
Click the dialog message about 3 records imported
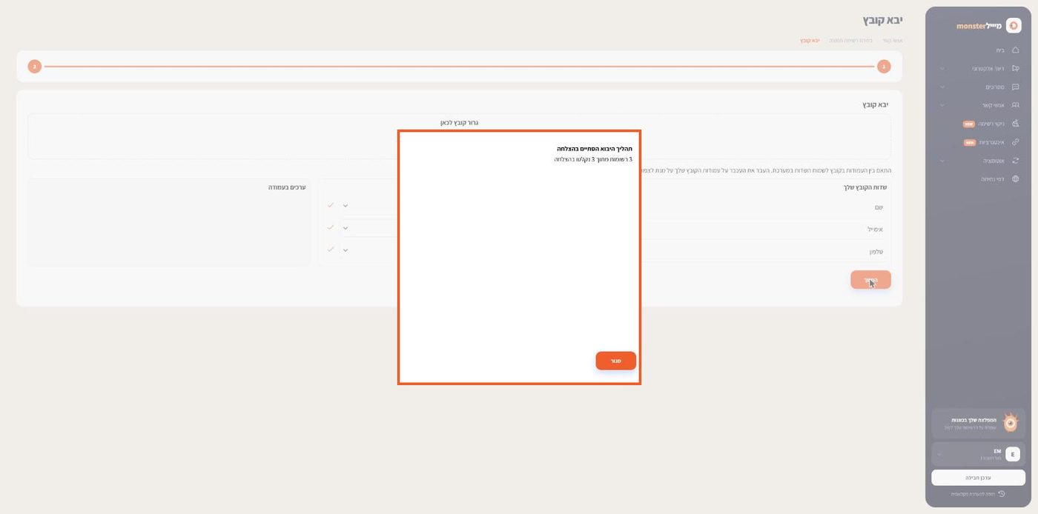point(593,159)
